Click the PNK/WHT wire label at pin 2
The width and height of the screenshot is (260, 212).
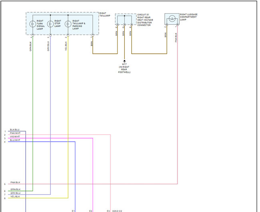click(15, 133)
